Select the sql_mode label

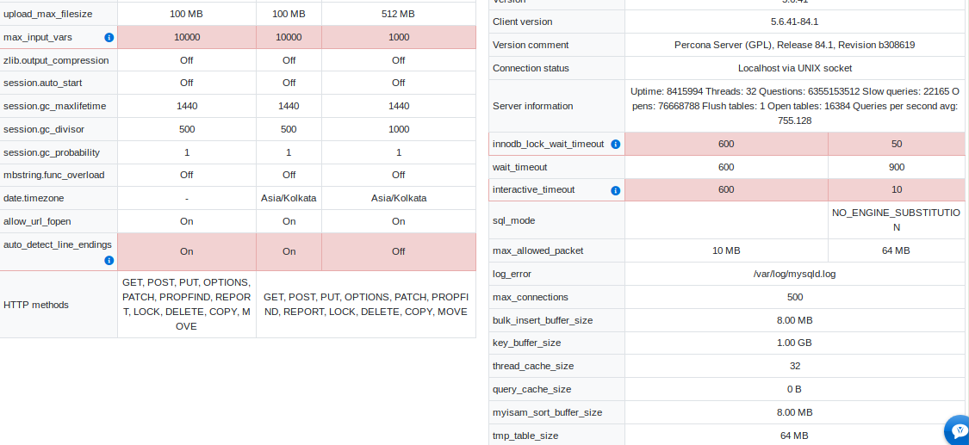(513, 220)
